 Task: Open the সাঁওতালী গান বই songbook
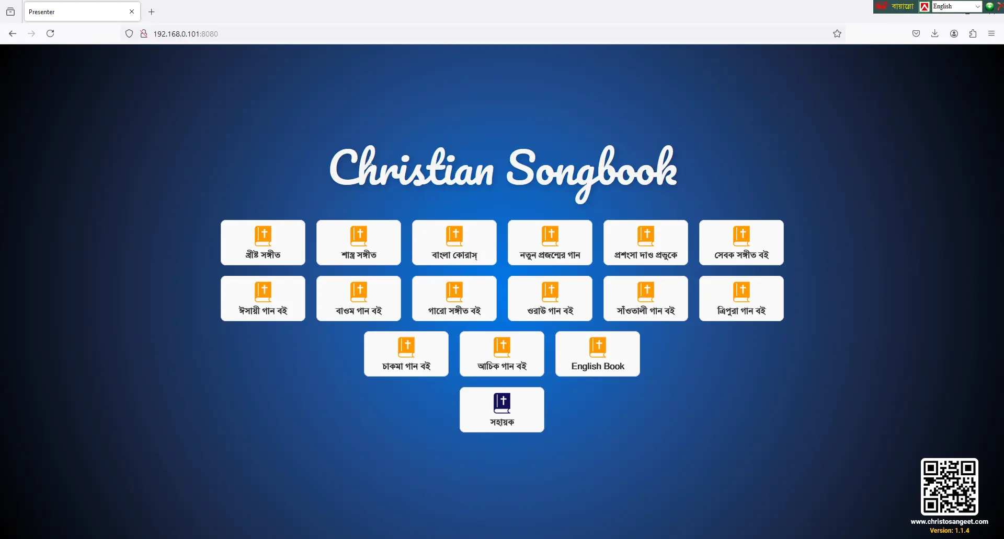645,298
